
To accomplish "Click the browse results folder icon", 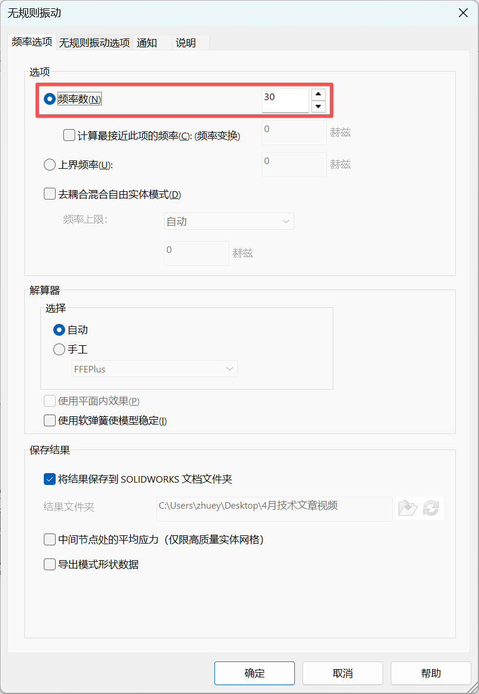I will [x=407, y=507].
